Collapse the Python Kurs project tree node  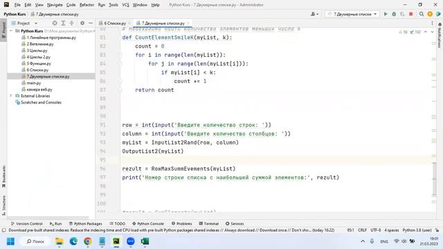pyautogui.click(x=11, y=30)
